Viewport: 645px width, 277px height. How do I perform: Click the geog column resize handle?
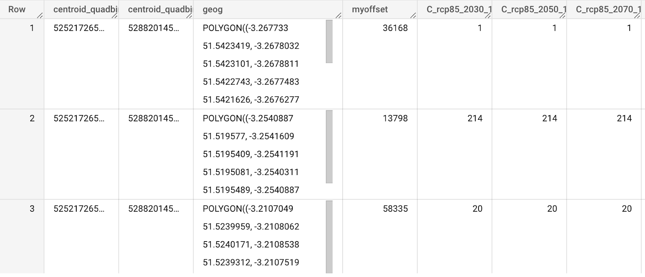click(x=338, y=16)
